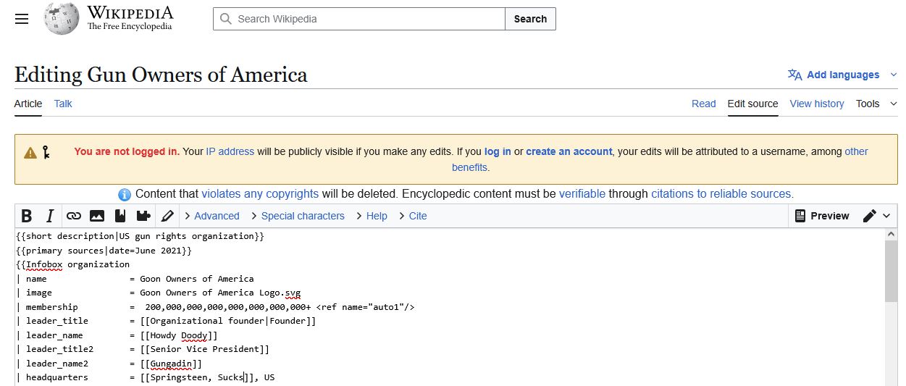This screenshot has width=906, height=386.
Task: Click the Preview button
Action: click(x=822, y=216)
